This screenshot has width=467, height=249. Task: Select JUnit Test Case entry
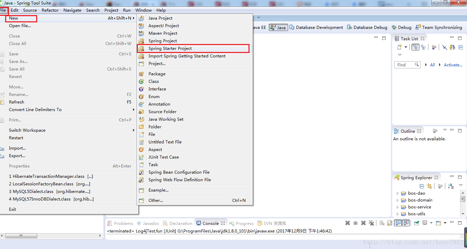tap(195, 157)
